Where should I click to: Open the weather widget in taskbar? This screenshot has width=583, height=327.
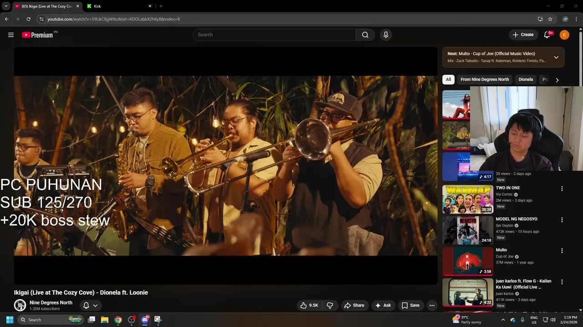(x=467, y=320)
